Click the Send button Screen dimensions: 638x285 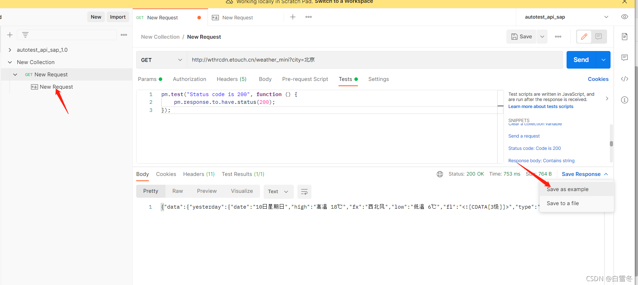[581, 60]
